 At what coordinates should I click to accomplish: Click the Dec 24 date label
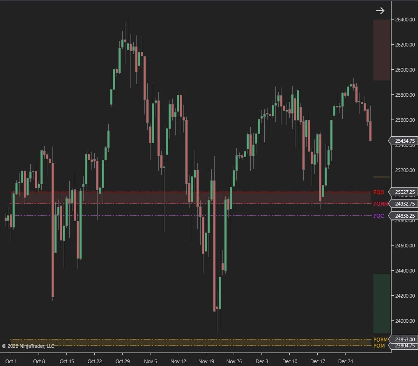[346, 361]
